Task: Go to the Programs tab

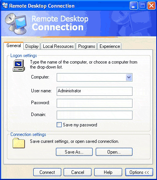Action: click(87, 46)
